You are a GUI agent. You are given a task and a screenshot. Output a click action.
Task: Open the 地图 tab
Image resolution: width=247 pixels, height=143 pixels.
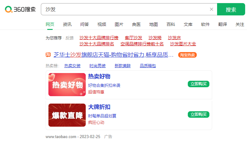point(154,24)
